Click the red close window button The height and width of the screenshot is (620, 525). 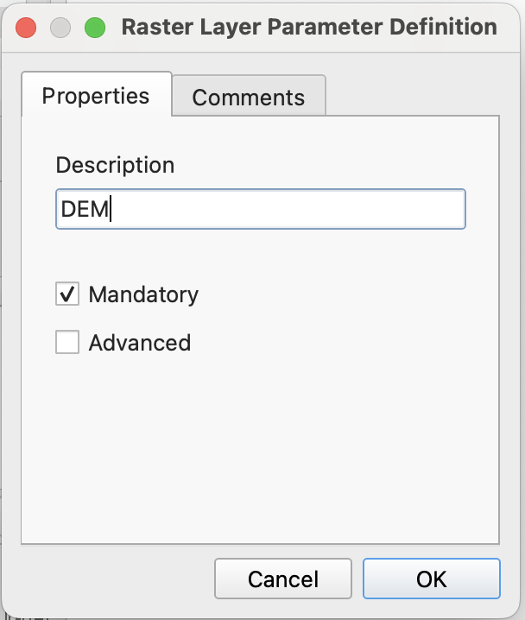coord(26,27)
